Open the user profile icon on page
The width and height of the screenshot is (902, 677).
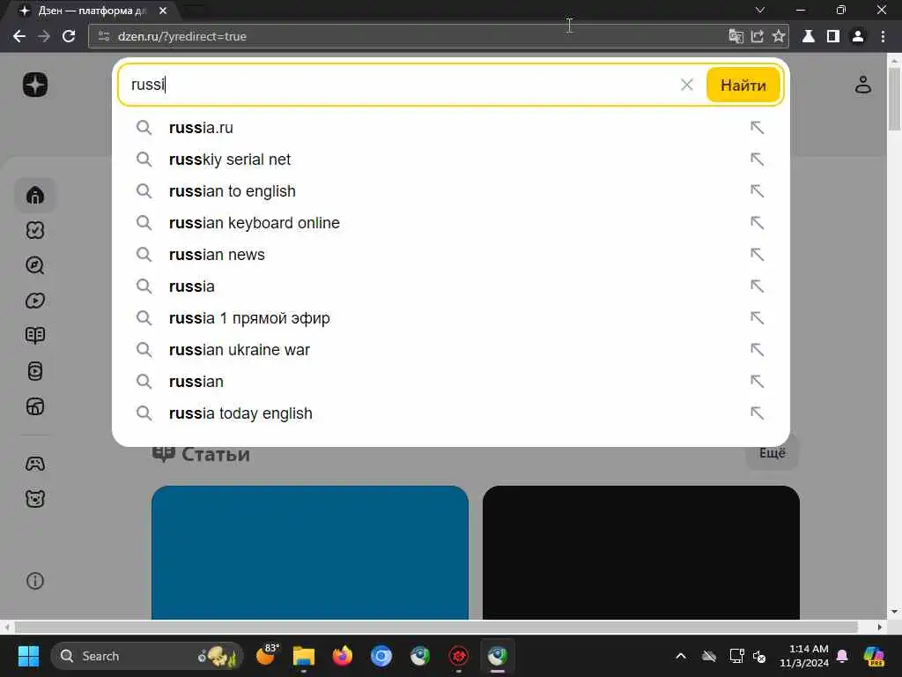863,85
